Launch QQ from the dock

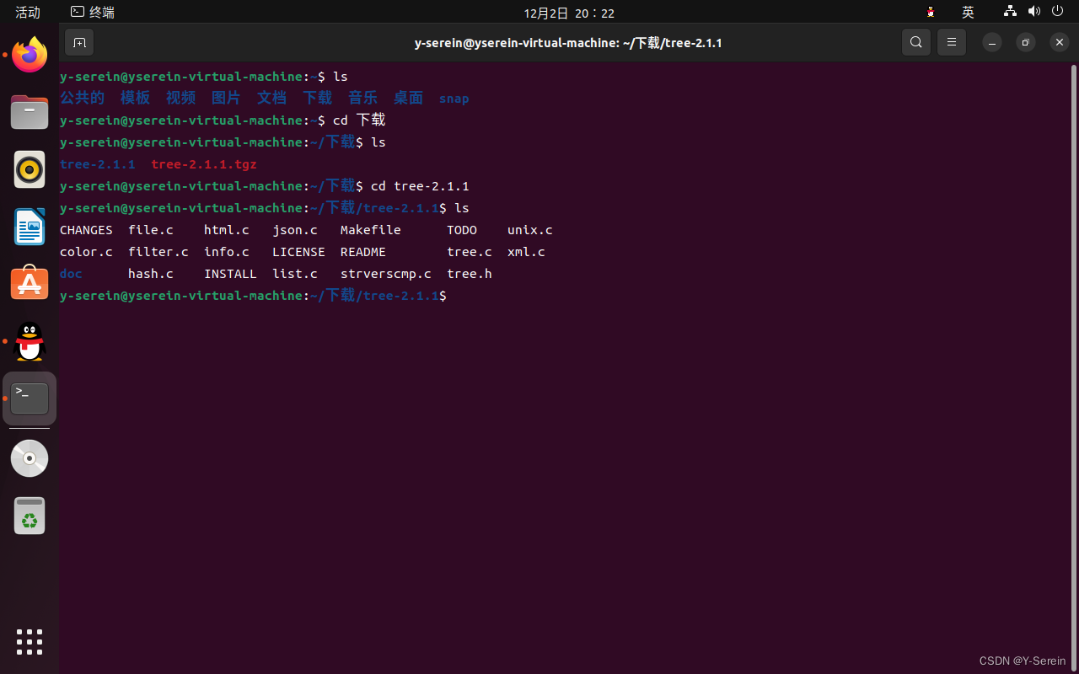[30, 341]
